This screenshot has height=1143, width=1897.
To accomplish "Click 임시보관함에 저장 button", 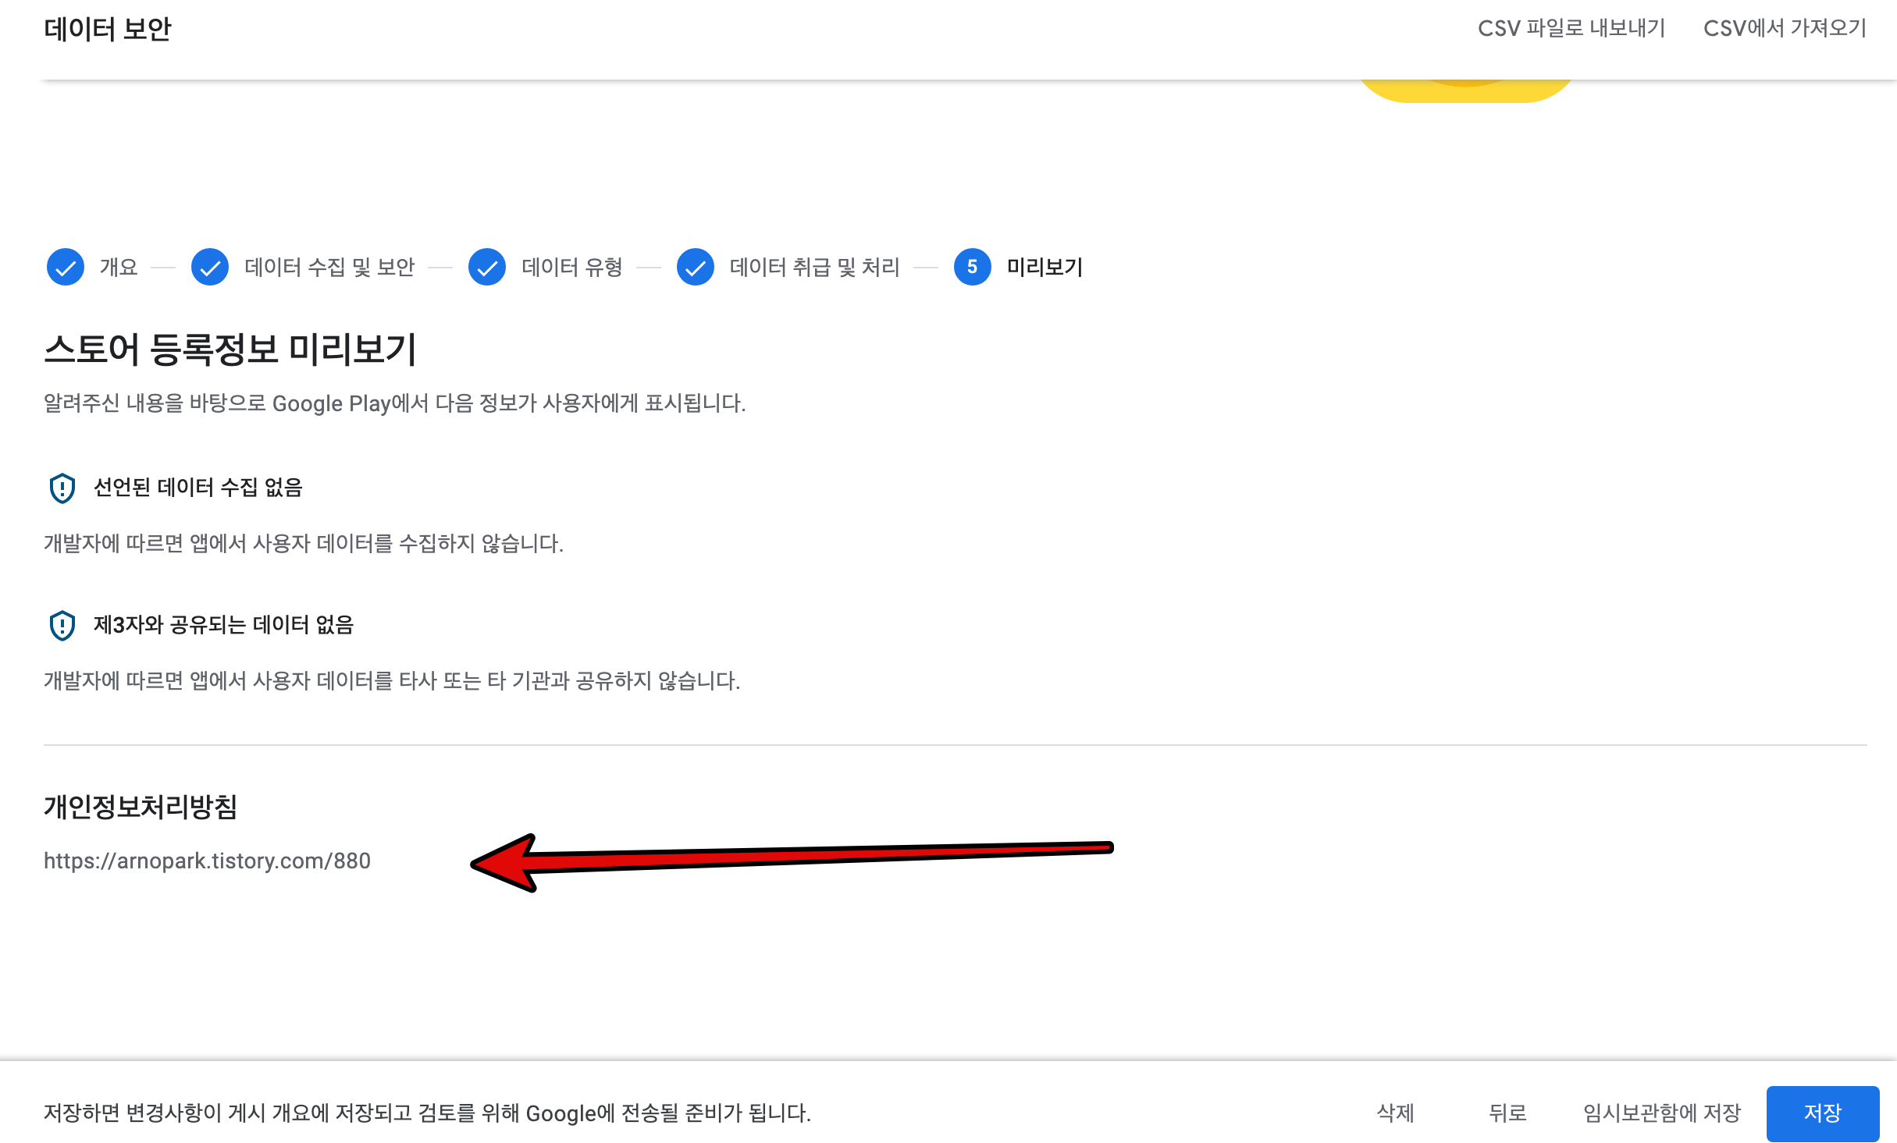I will point(1662,1113).
